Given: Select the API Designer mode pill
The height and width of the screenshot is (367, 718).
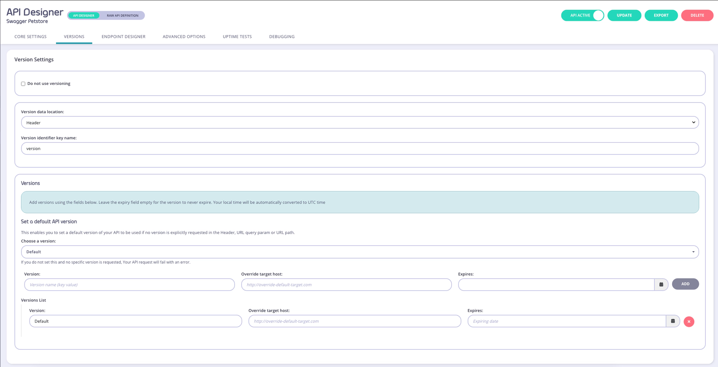Looking at the screenshot, I should click(84, 15).
